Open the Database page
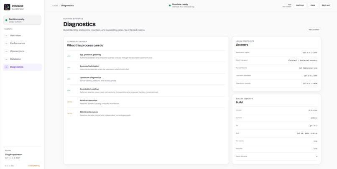 22,59
